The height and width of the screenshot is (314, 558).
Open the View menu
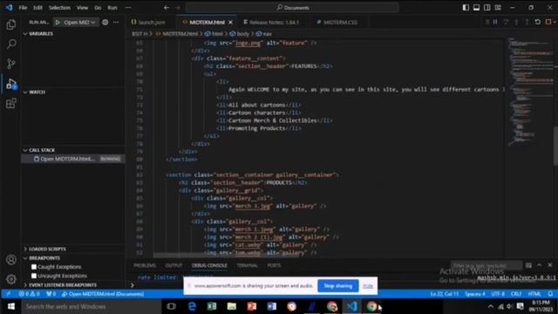pos(82,8)
